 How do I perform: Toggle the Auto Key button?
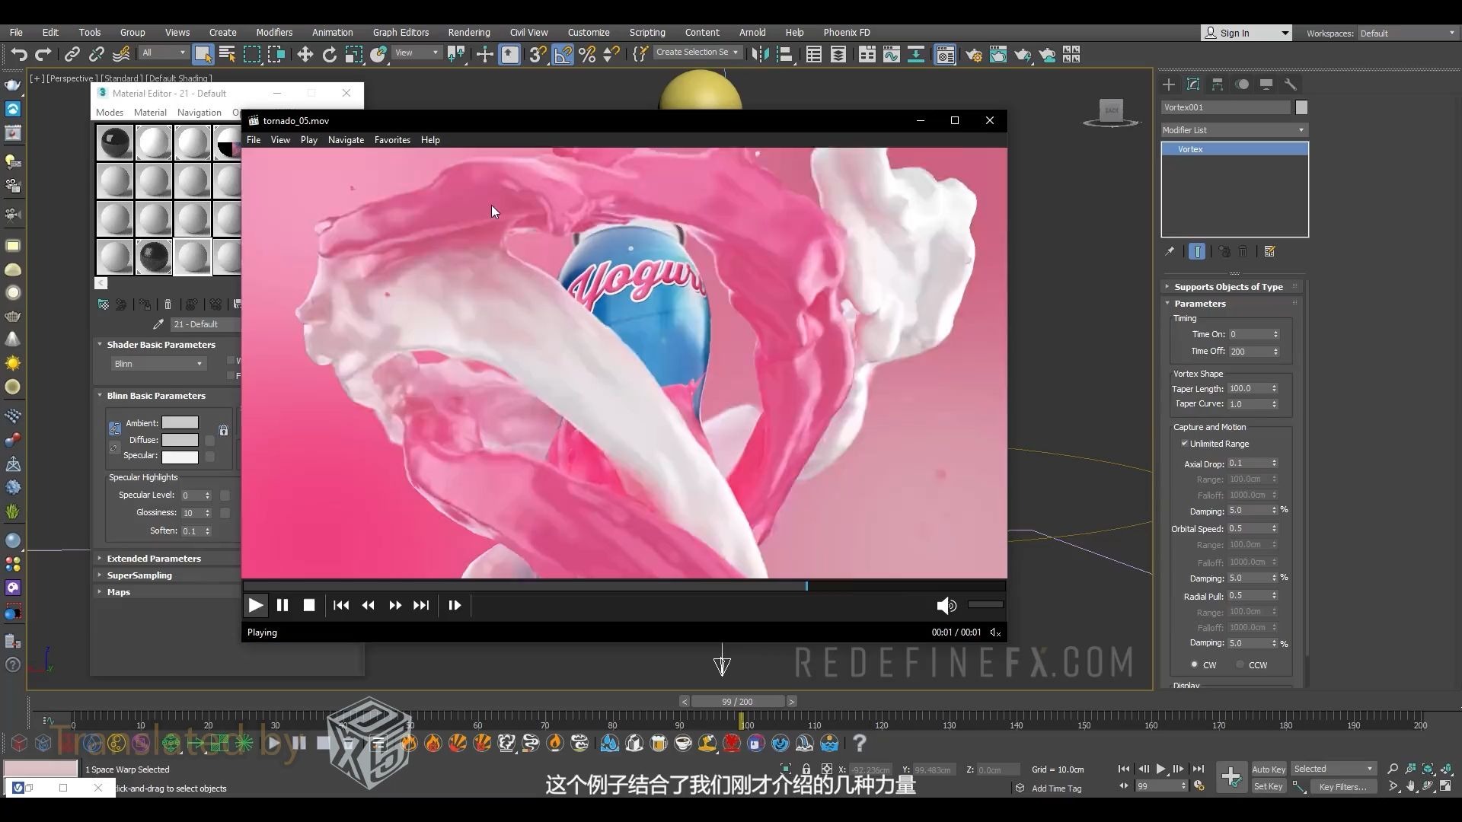(x=1269, y=769)
